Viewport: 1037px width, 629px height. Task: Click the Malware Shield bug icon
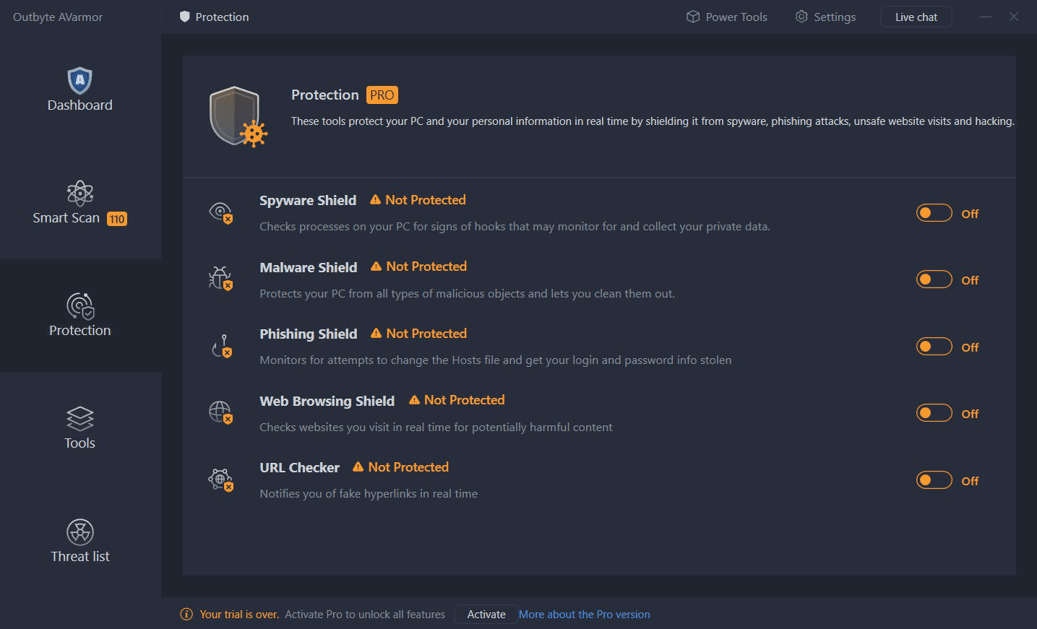pyautogui.click(x=220, y=279)
